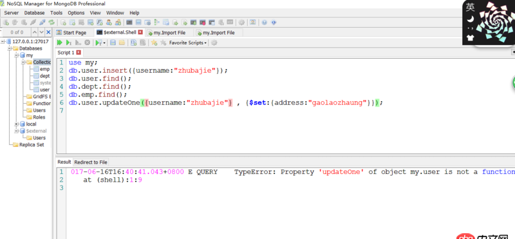Click the Options gear icon in main toolbar

point(241,23)
